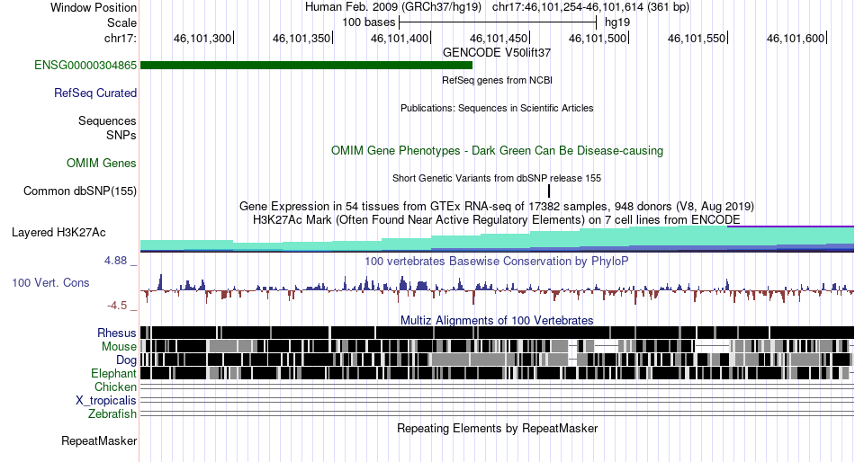Click the SNPs track label

[x=121, y=135]
